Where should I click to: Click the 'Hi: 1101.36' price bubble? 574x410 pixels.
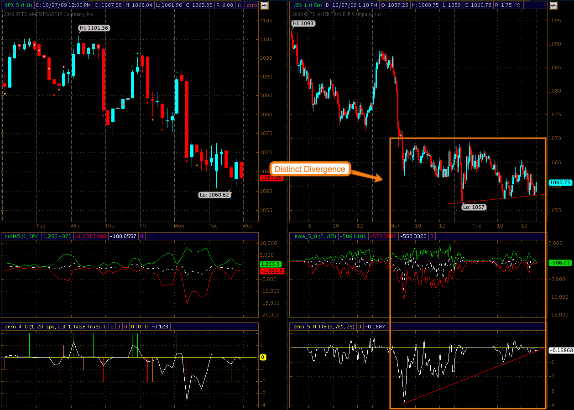pos(94,28)
